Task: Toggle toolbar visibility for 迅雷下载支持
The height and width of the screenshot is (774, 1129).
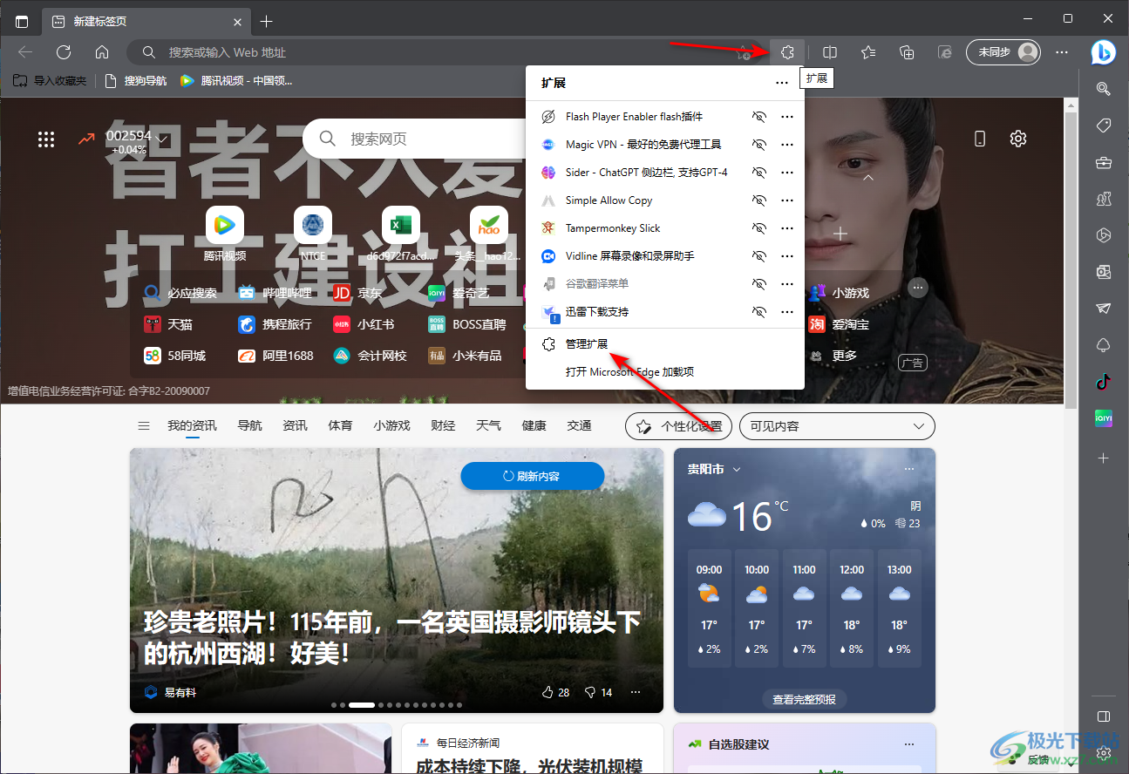Action: point(758,312)
